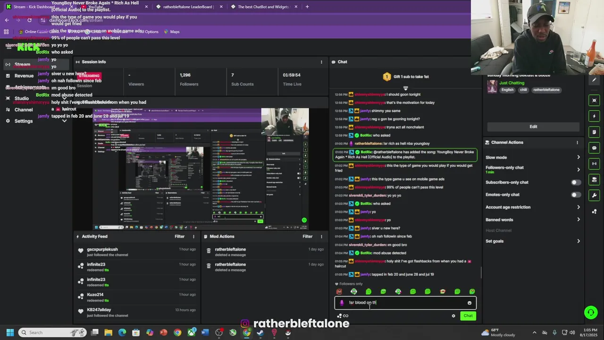The width and height of the screenshot is (604, 340).
Task: Open Channel section in sidebar
Action: coord(23,110)
